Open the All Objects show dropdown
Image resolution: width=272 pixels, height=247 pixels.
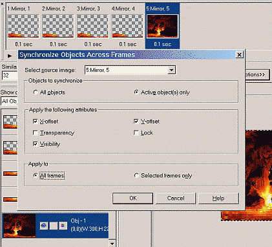tap(10, 101)
